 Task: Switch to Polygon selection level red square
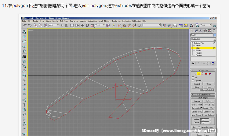pos(206,74)
